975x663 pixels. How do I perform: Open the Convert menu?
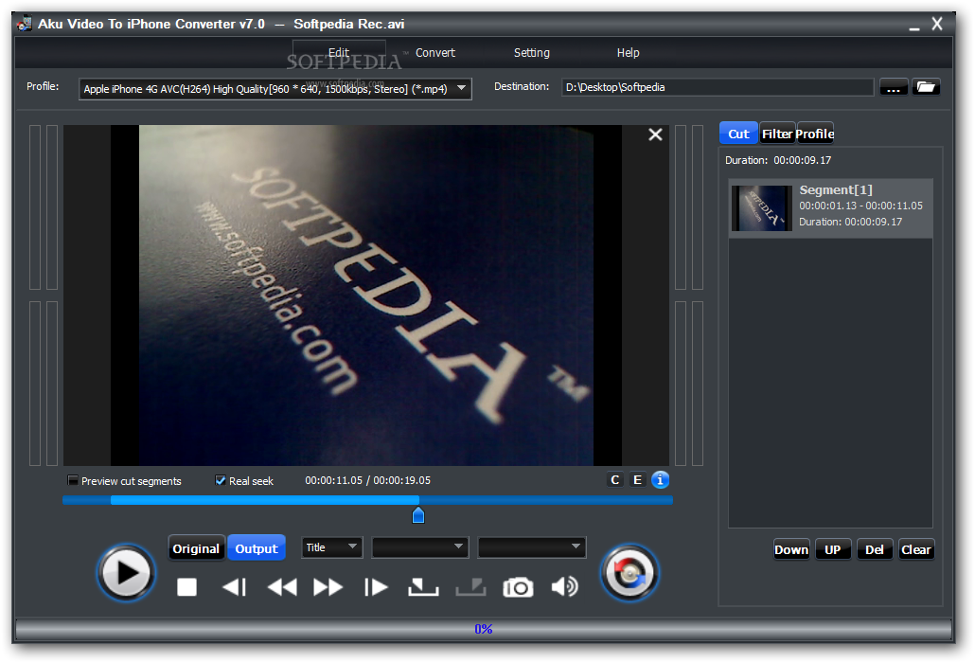click(x=435, y=53)
